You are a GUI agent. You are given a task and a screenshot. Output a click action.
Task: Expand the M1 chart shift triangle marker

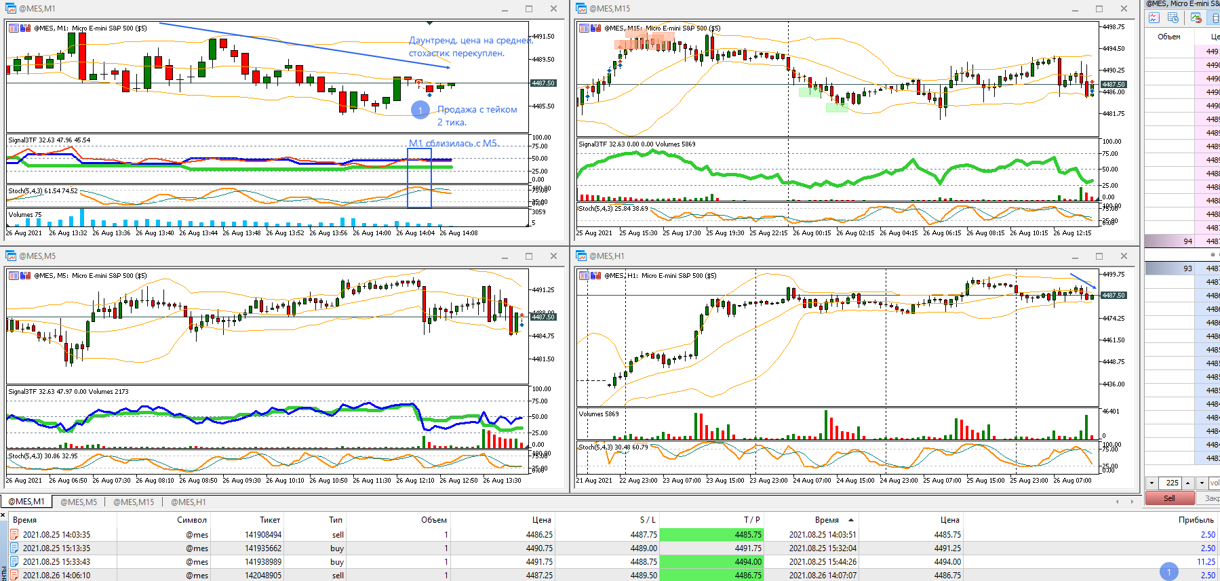tap(429, 23)
